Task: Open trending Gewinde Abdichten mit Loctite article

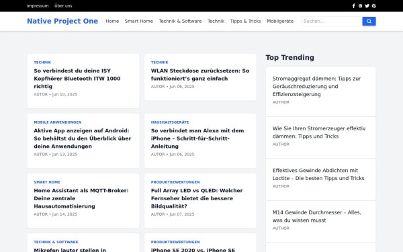Action: (318, 174)
